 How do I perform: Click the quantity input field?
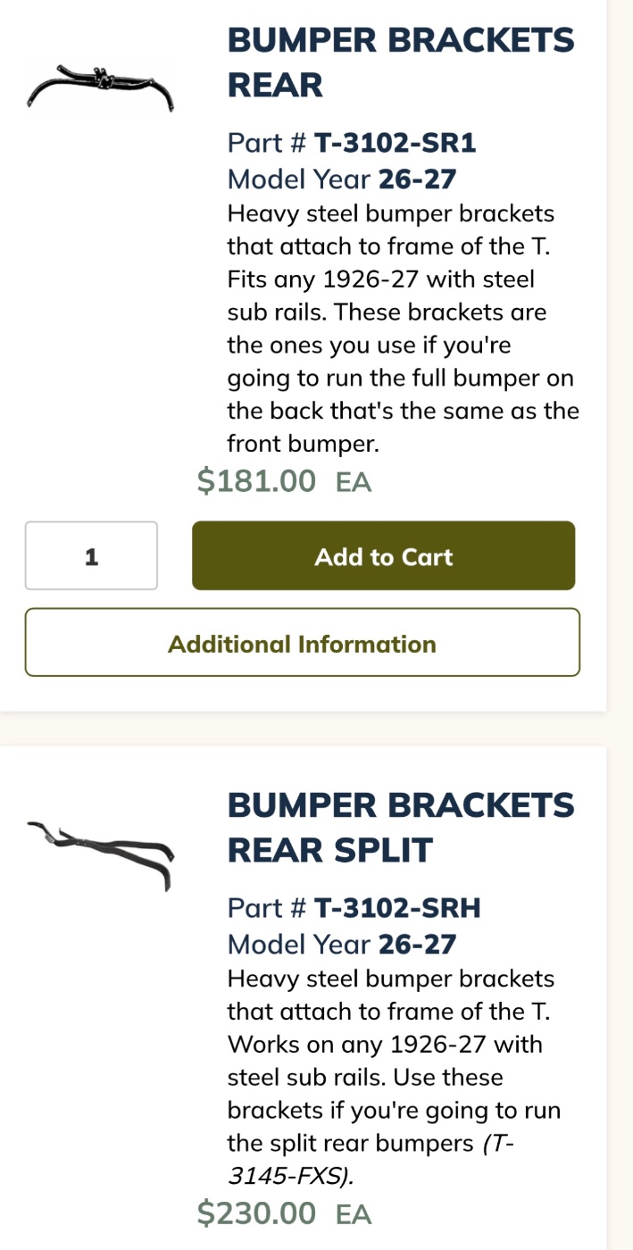click(91, 556)
